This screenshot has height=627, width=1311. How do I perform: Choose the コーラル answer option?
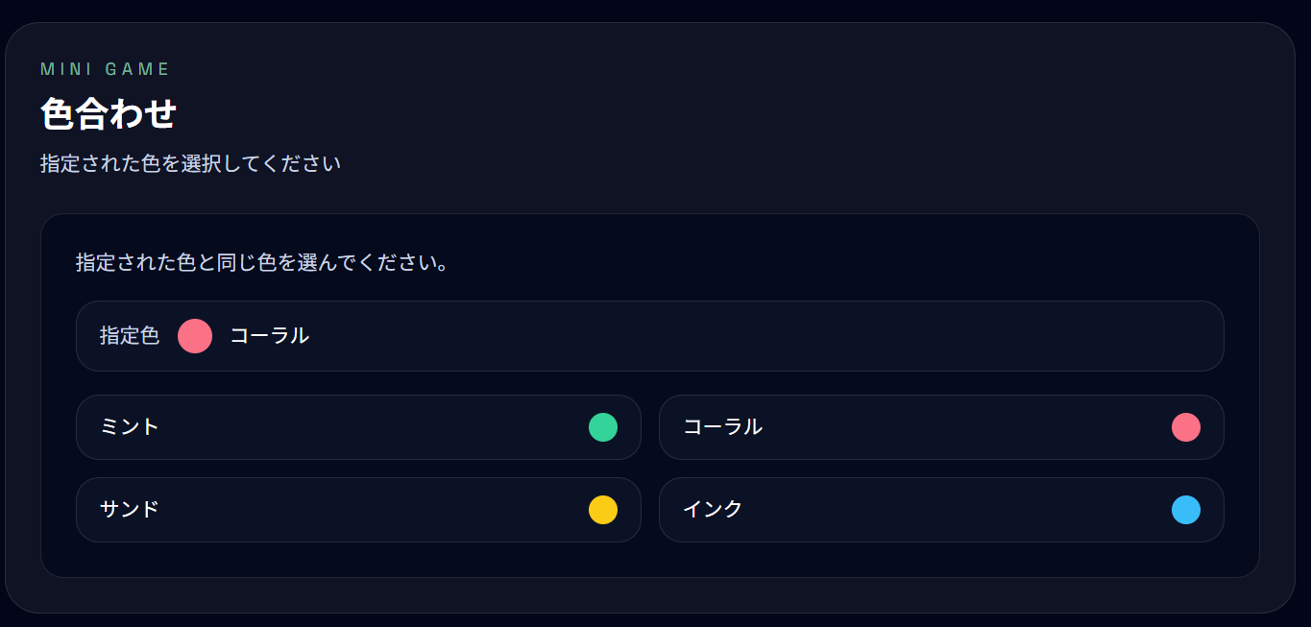click(940, 427)
